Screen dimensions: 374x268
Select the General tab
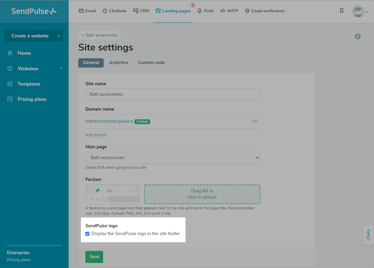[91, 63]
